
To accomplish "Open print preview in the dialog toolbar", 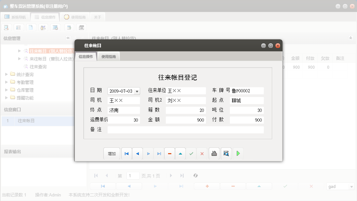I will click(226, 153).
